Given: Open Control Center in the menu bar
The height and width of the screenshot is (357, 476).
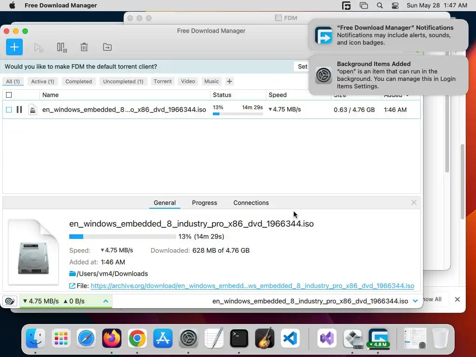Looking at the screenshot, I should [395, 6].
